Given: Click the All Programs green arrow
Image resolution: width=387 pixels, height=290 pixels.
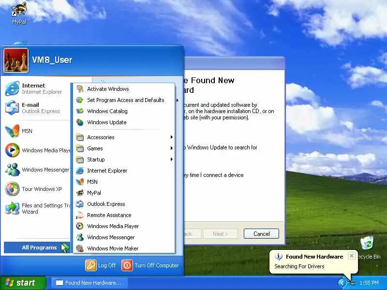Looking at the screenshot, I should click(65, 247).
